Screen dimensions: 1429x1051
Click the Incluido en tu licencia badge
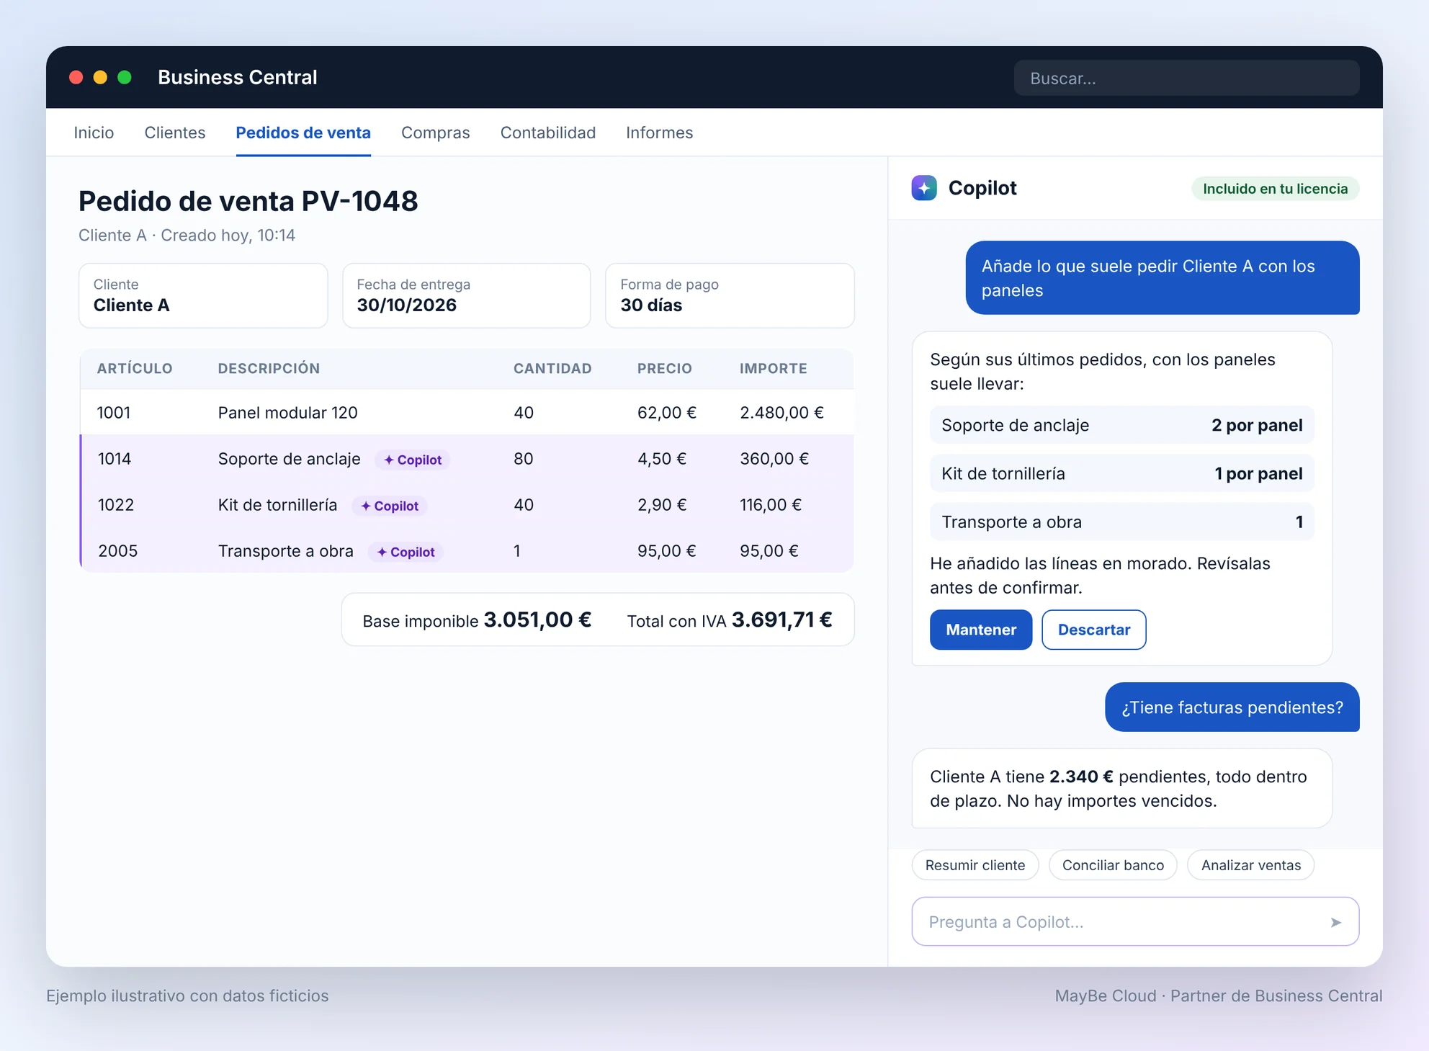click(1275, 189)
